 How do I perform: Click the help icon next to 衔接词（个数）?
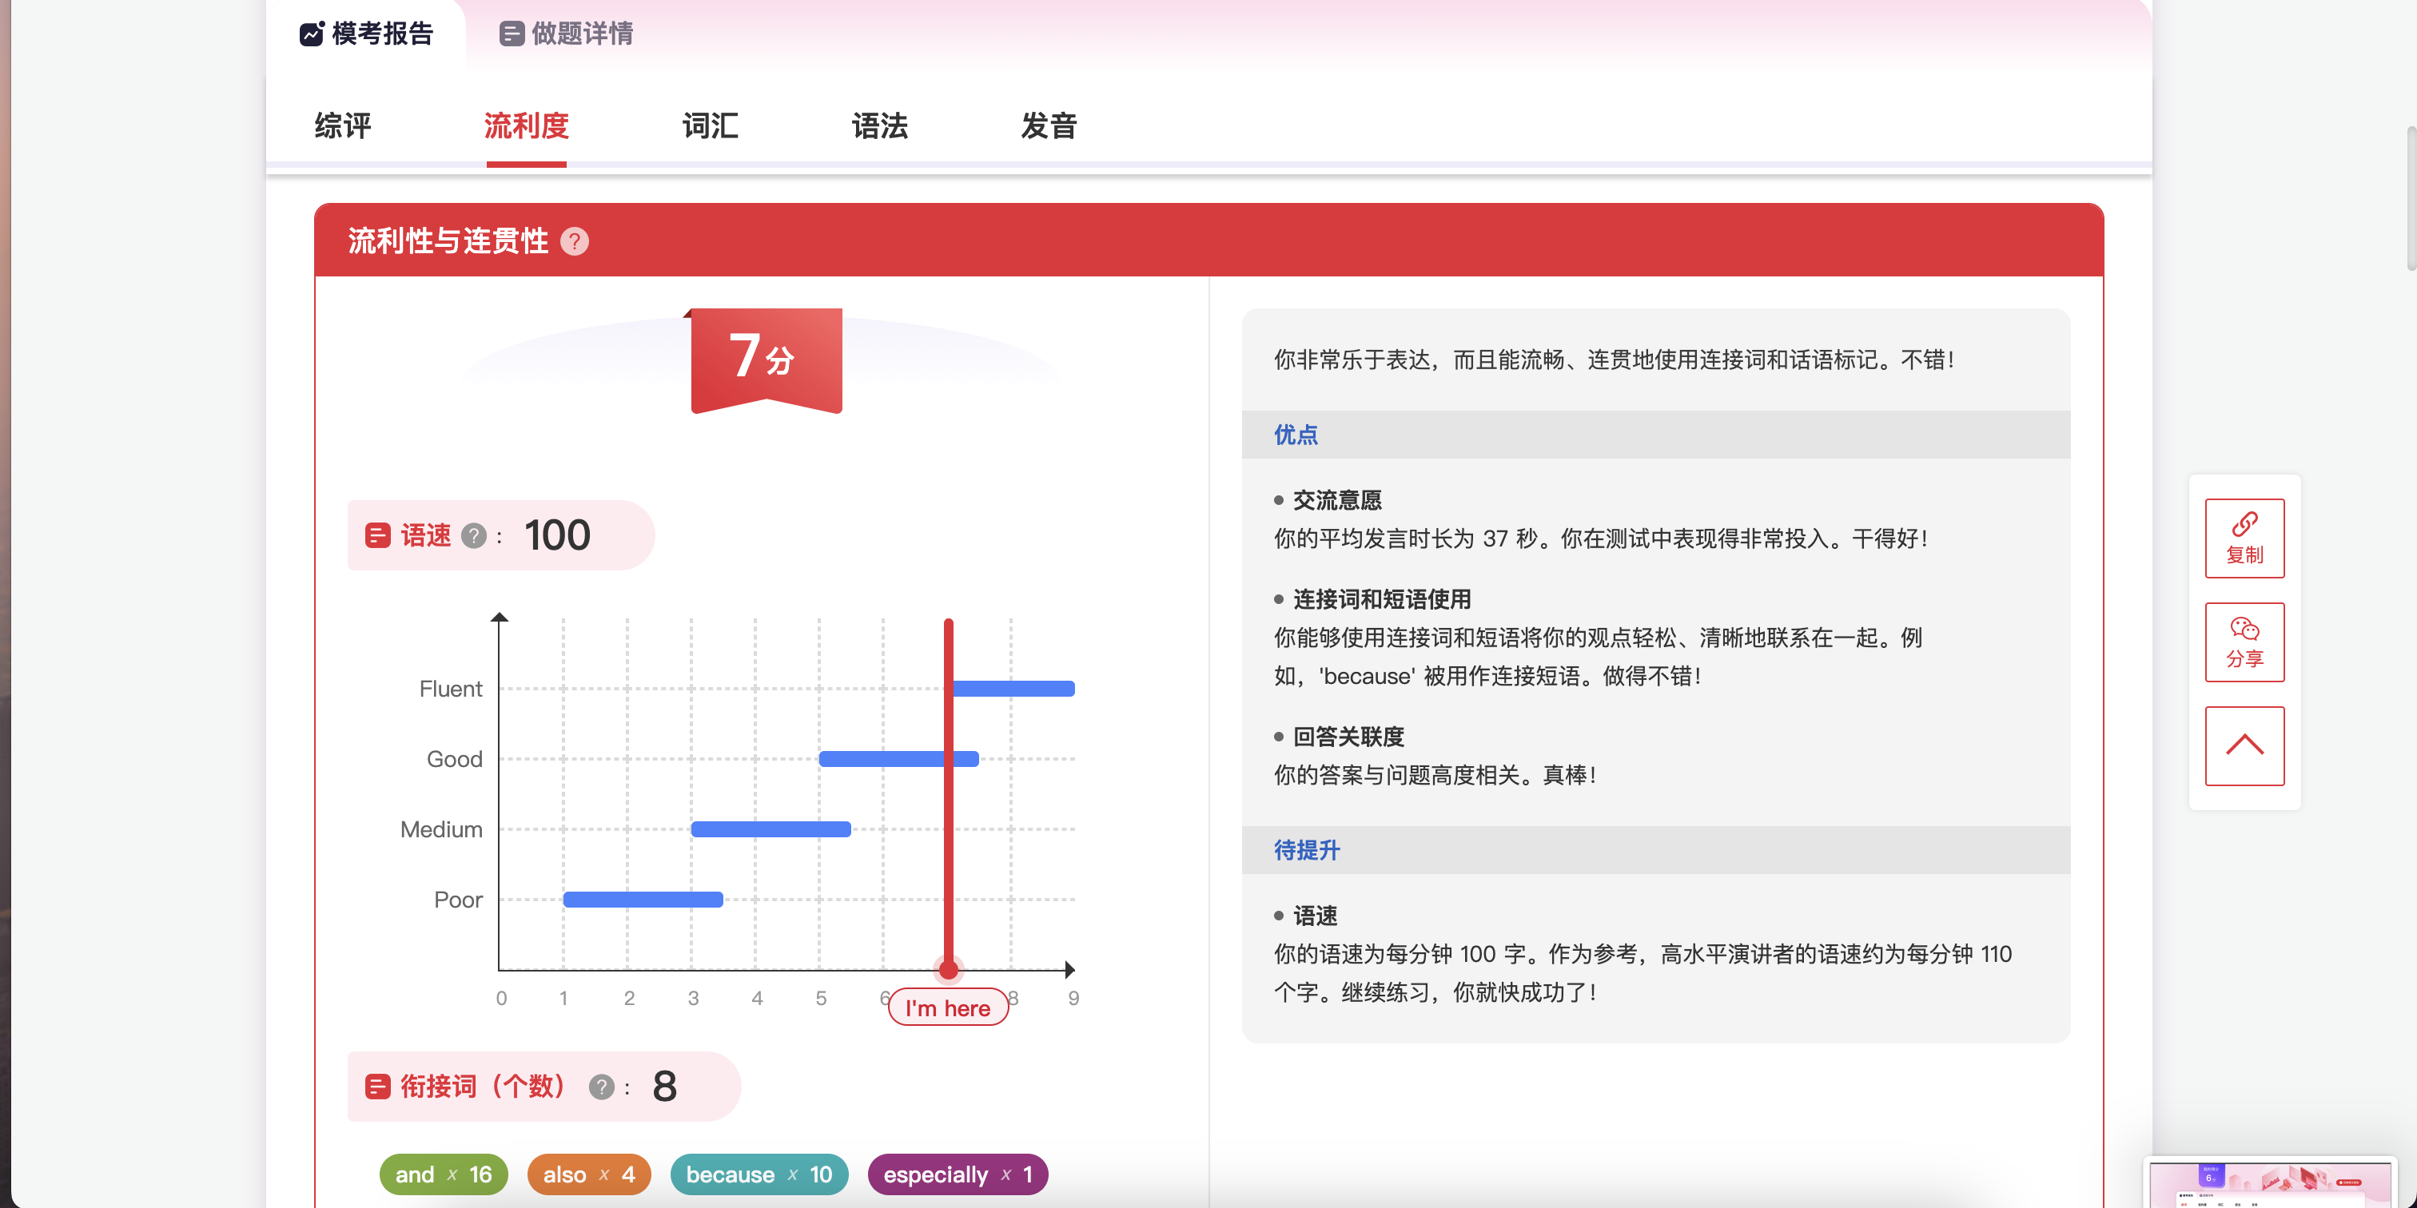click(x=601, y=1086)
